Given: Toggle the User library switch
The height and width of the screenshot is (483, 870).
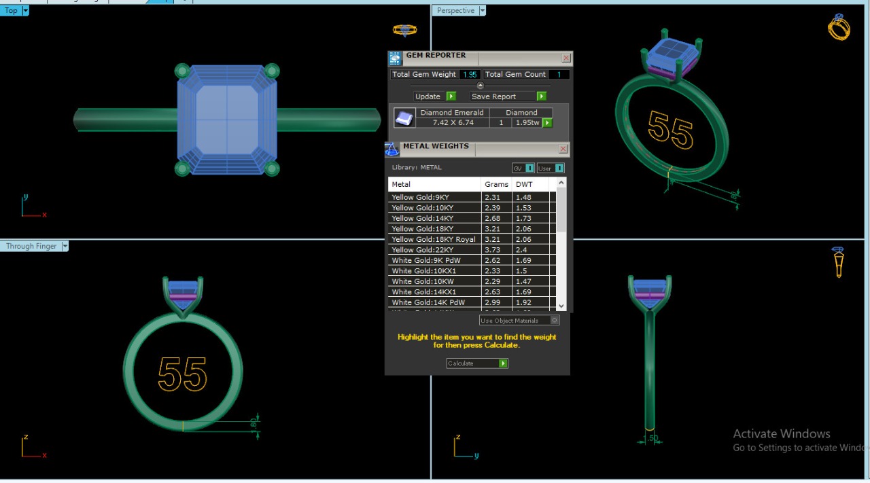Looking at the screenshot, I should point(559,168).
